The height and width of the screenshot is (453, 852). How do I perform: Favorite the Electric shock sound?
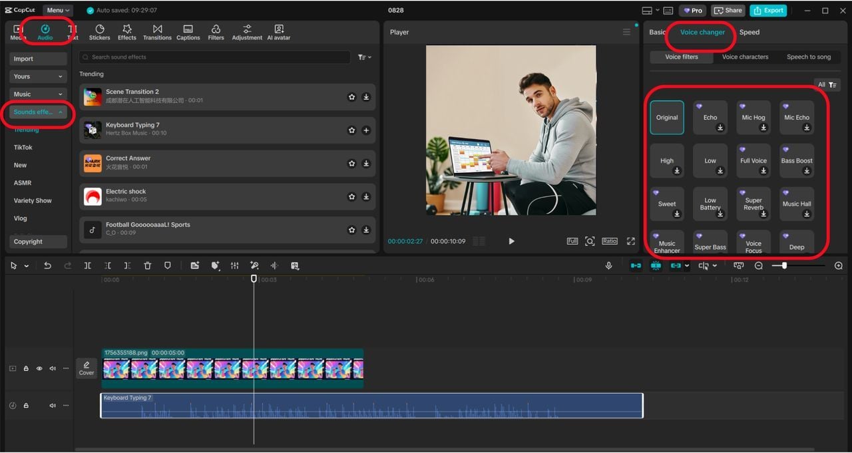(x=351, y=197)
